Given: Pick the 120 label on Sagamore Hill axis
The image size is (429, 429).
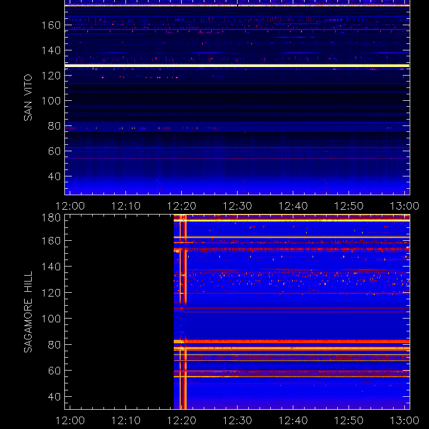Looking at the screenshot, I should [x=51, y=293].
